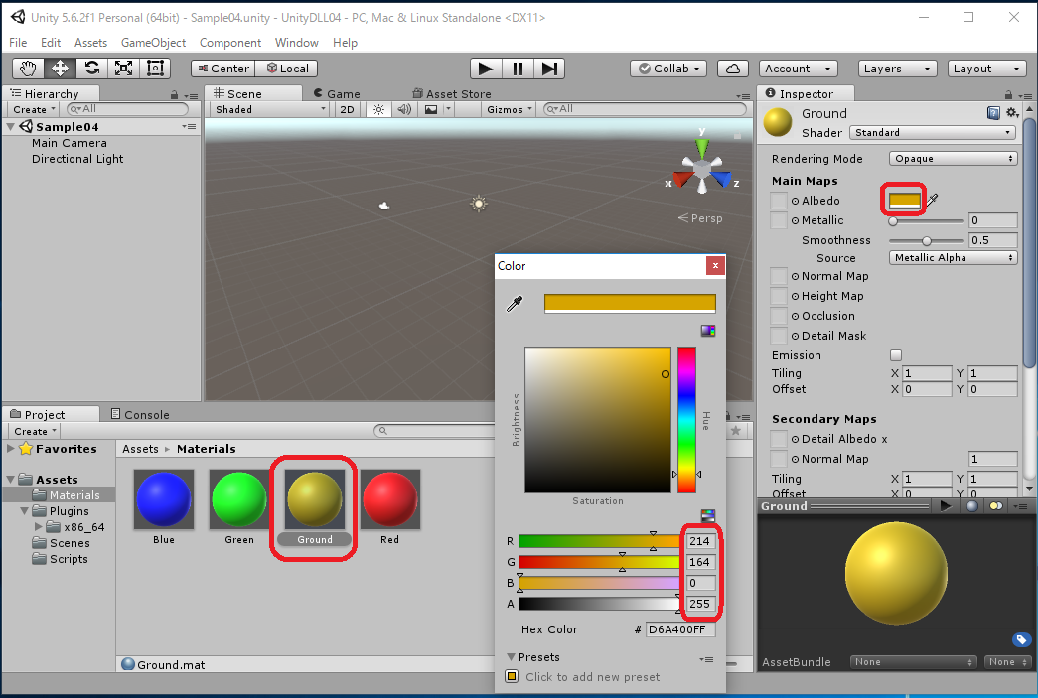Open the GameObject menu

click(153, 43)
